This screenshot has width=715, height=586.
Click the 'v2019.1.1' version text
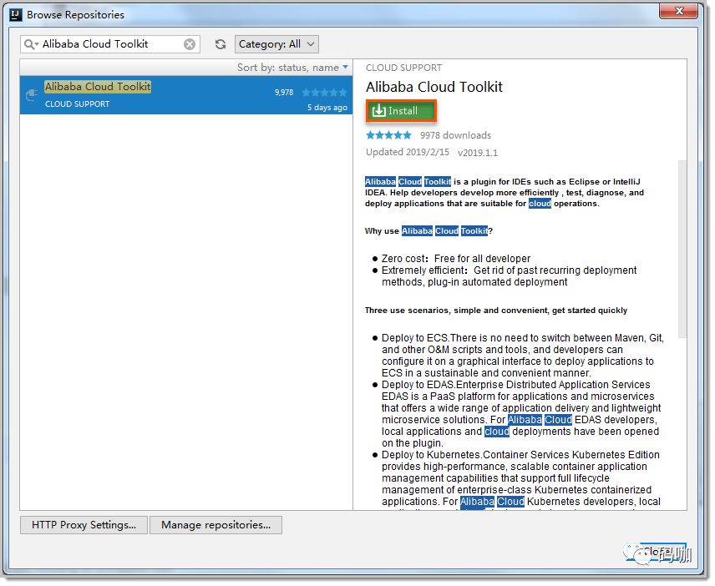(x=478, y=153)
